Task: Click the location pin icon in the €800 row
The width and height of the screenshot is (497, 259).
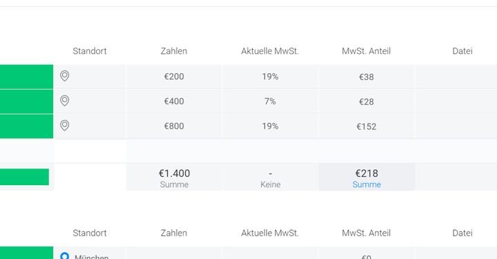Action: (x=65, y=126)
